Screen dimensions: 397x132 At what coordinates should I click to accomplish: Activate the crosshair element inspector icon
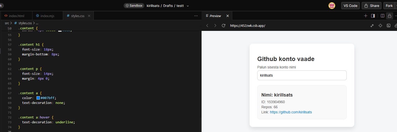point(380,26)
